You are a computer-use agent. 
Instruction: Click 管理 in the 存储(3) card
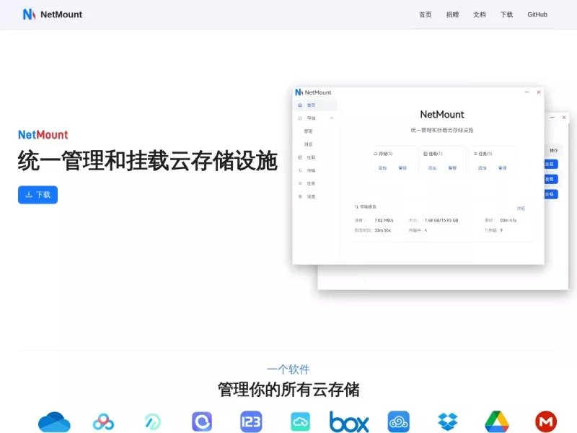tap(402, 168)
